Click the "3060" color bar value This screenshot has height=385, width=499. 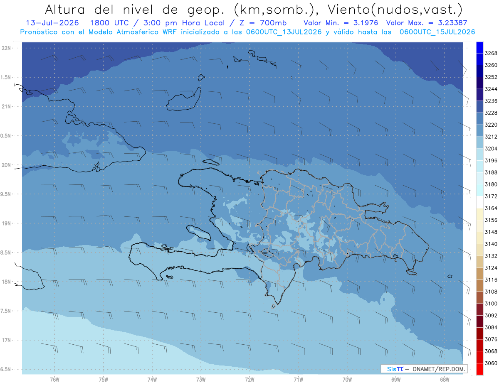coord(491,363)
